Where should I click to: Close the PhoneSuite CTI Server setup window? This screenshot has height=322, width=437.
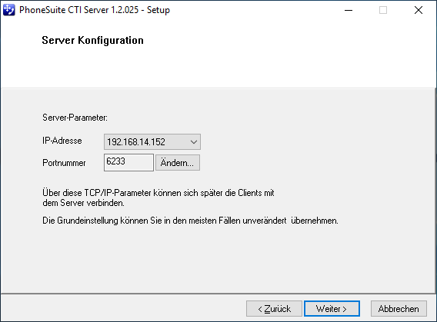(419, 10)
